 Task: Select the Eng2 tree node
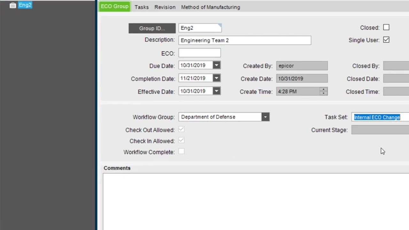click(x=25, y=5)
